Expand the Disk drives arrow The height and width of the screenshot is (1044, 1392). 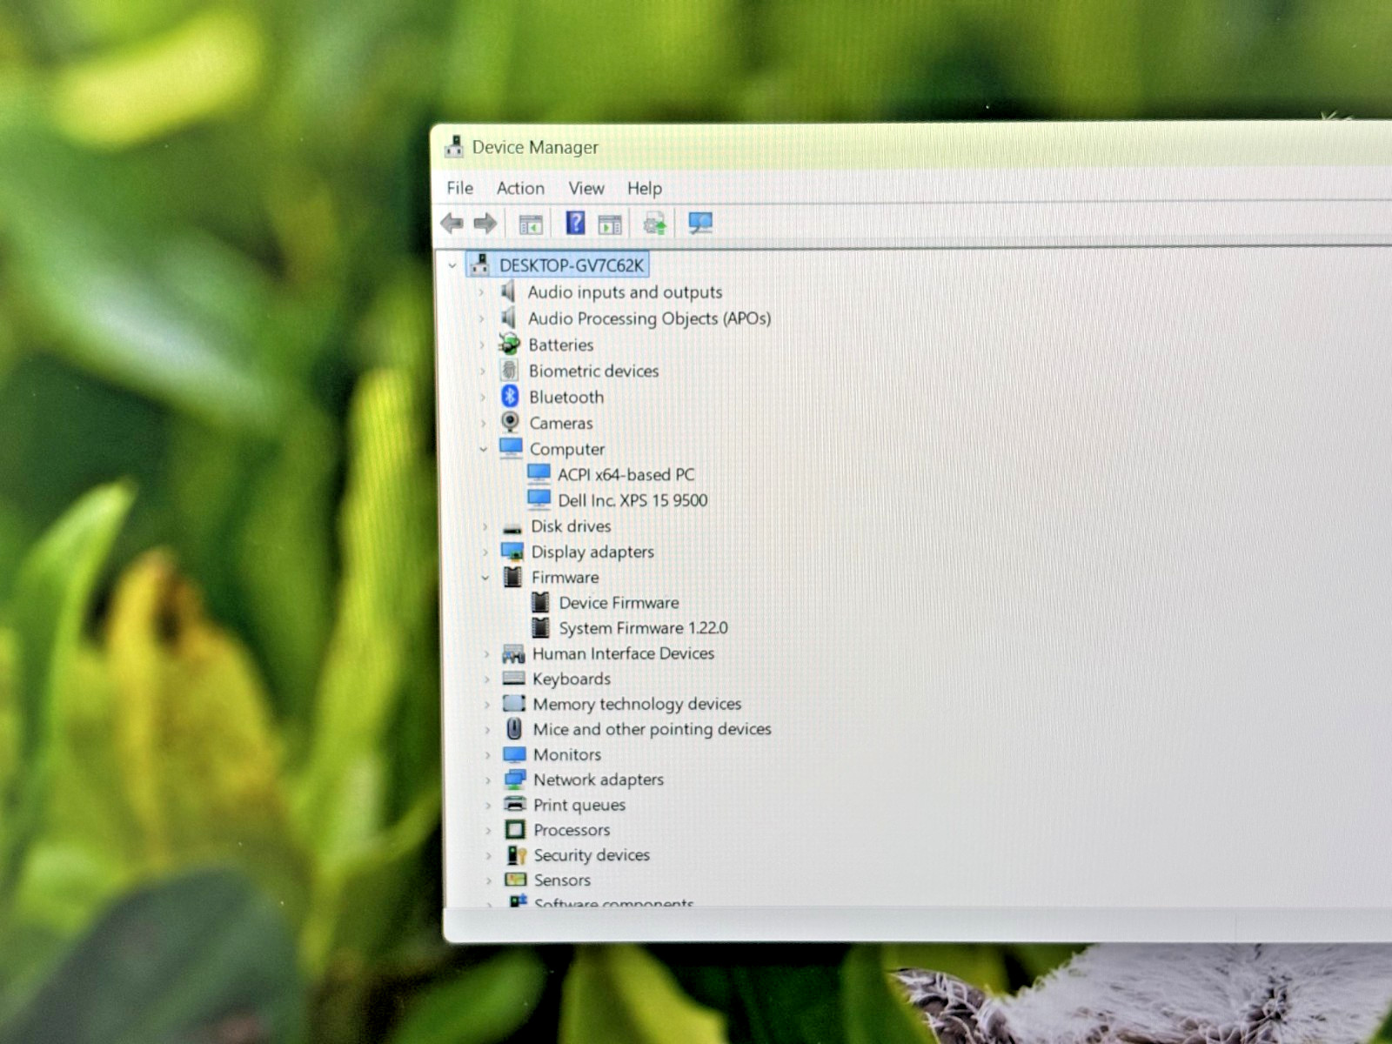pos(485,526)
